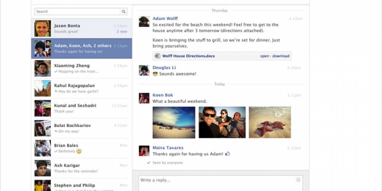Open Ash Karigar conversation

pyautogui.click(x=81, y=168)
